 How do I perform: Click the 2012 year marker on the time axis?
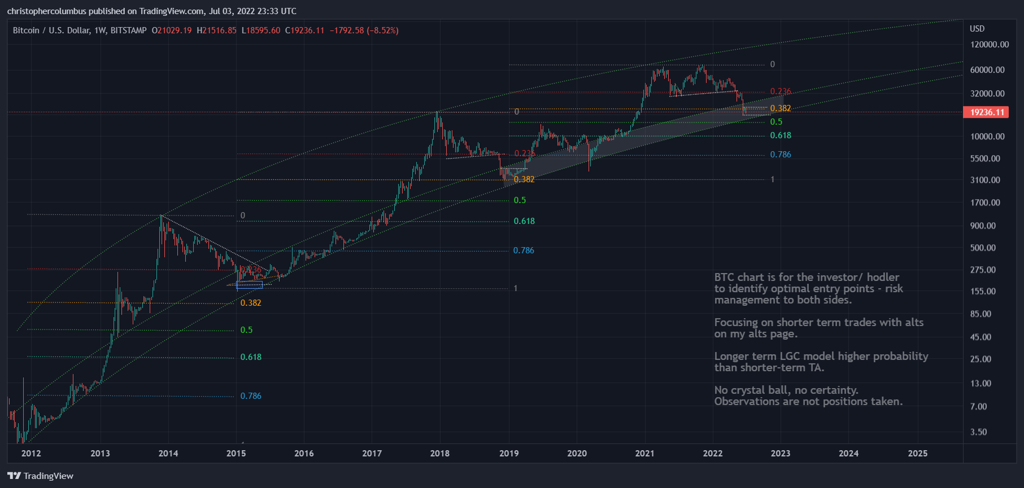(31, 453)
